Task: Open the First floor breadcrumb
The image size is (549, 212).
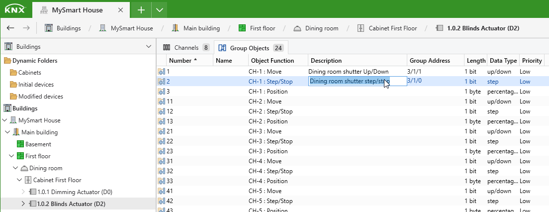Action: tap(257, 28)
